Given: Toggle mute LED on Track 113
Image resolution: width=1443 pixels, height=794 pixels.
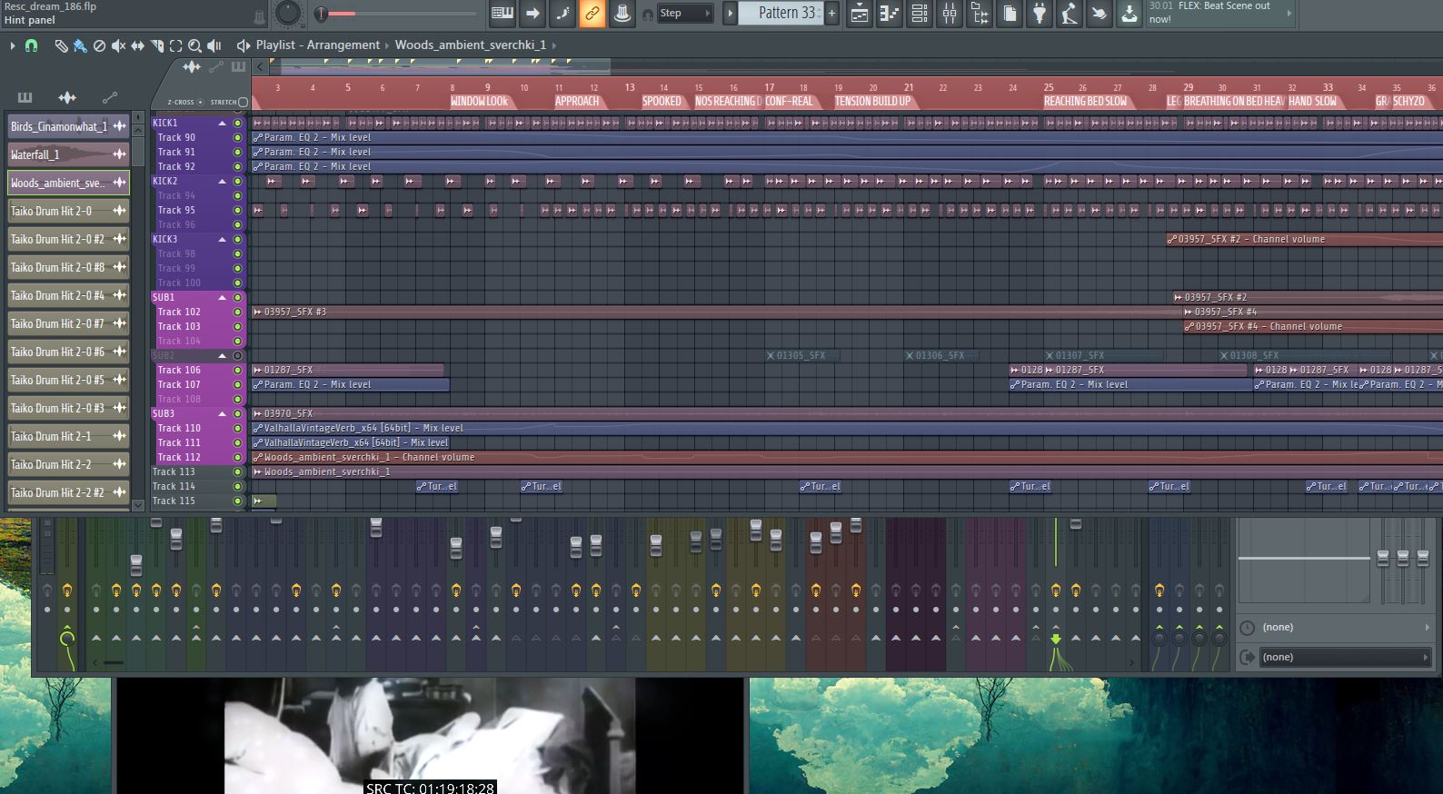Looking at the screenshot, I should 238,472.
